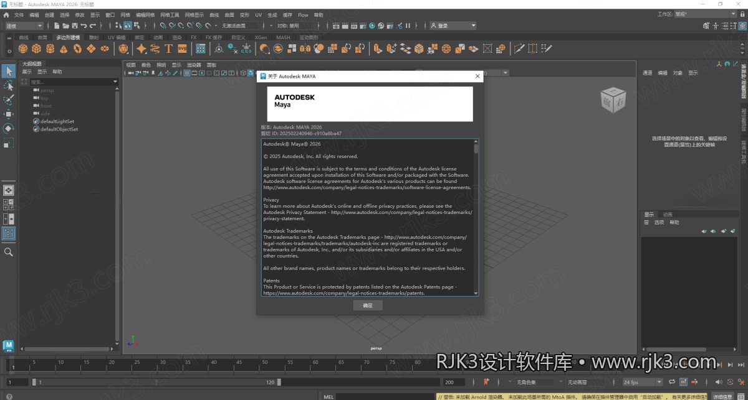The width and height of the screenshot is (748, 400).
Task: Create a polygon torus from the shelf
Action: [x=77, y=49]
